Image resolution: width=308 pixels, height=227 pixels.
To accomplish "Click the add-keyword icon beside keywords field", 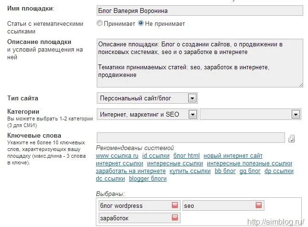I will click(x=291, y=139).
